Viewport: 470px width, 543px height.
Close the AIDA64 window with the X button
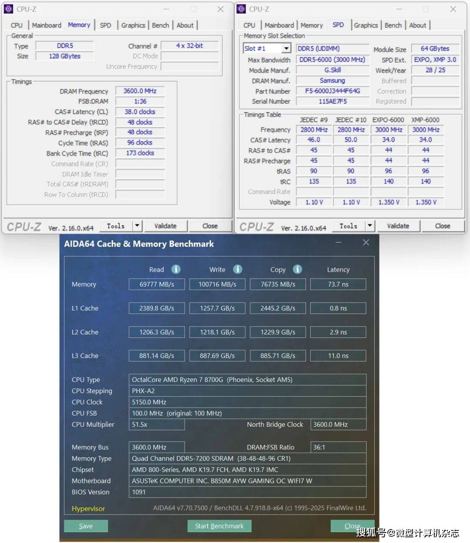tap(366, 243)
